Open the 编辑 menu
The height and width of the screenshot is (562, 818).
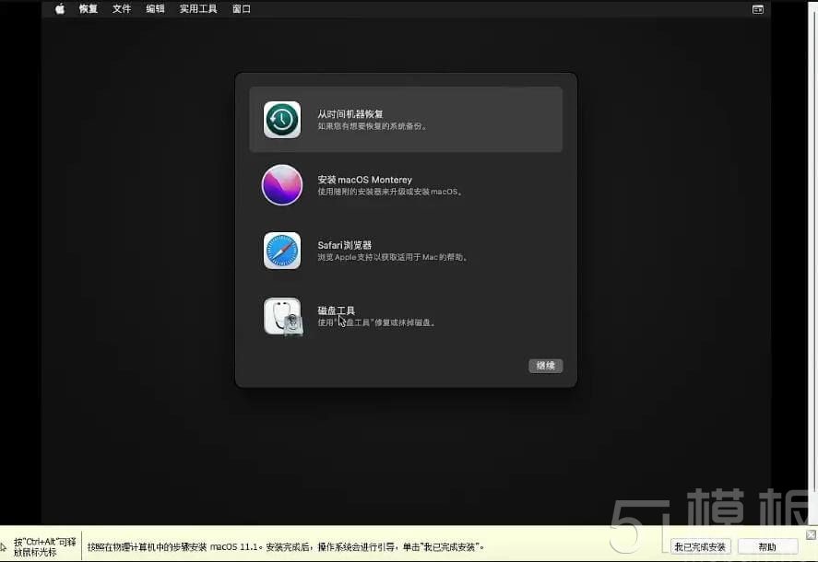[x=154, y=8]
